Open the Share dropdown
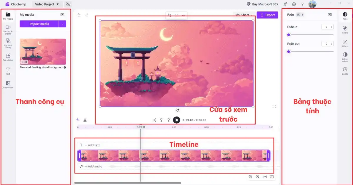The width and height of the screenshot is (353, 185). point(244,15)
